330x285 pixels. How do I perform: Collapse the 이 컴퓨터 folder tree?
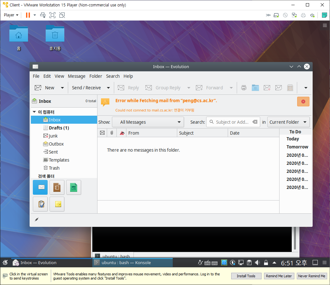(34, 112)
